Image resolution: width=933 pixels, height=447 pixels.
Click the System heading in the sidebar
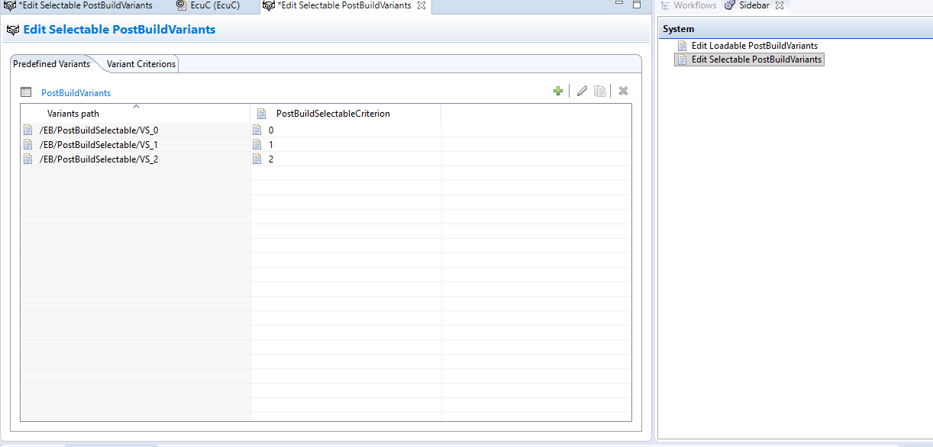point(679,29)
